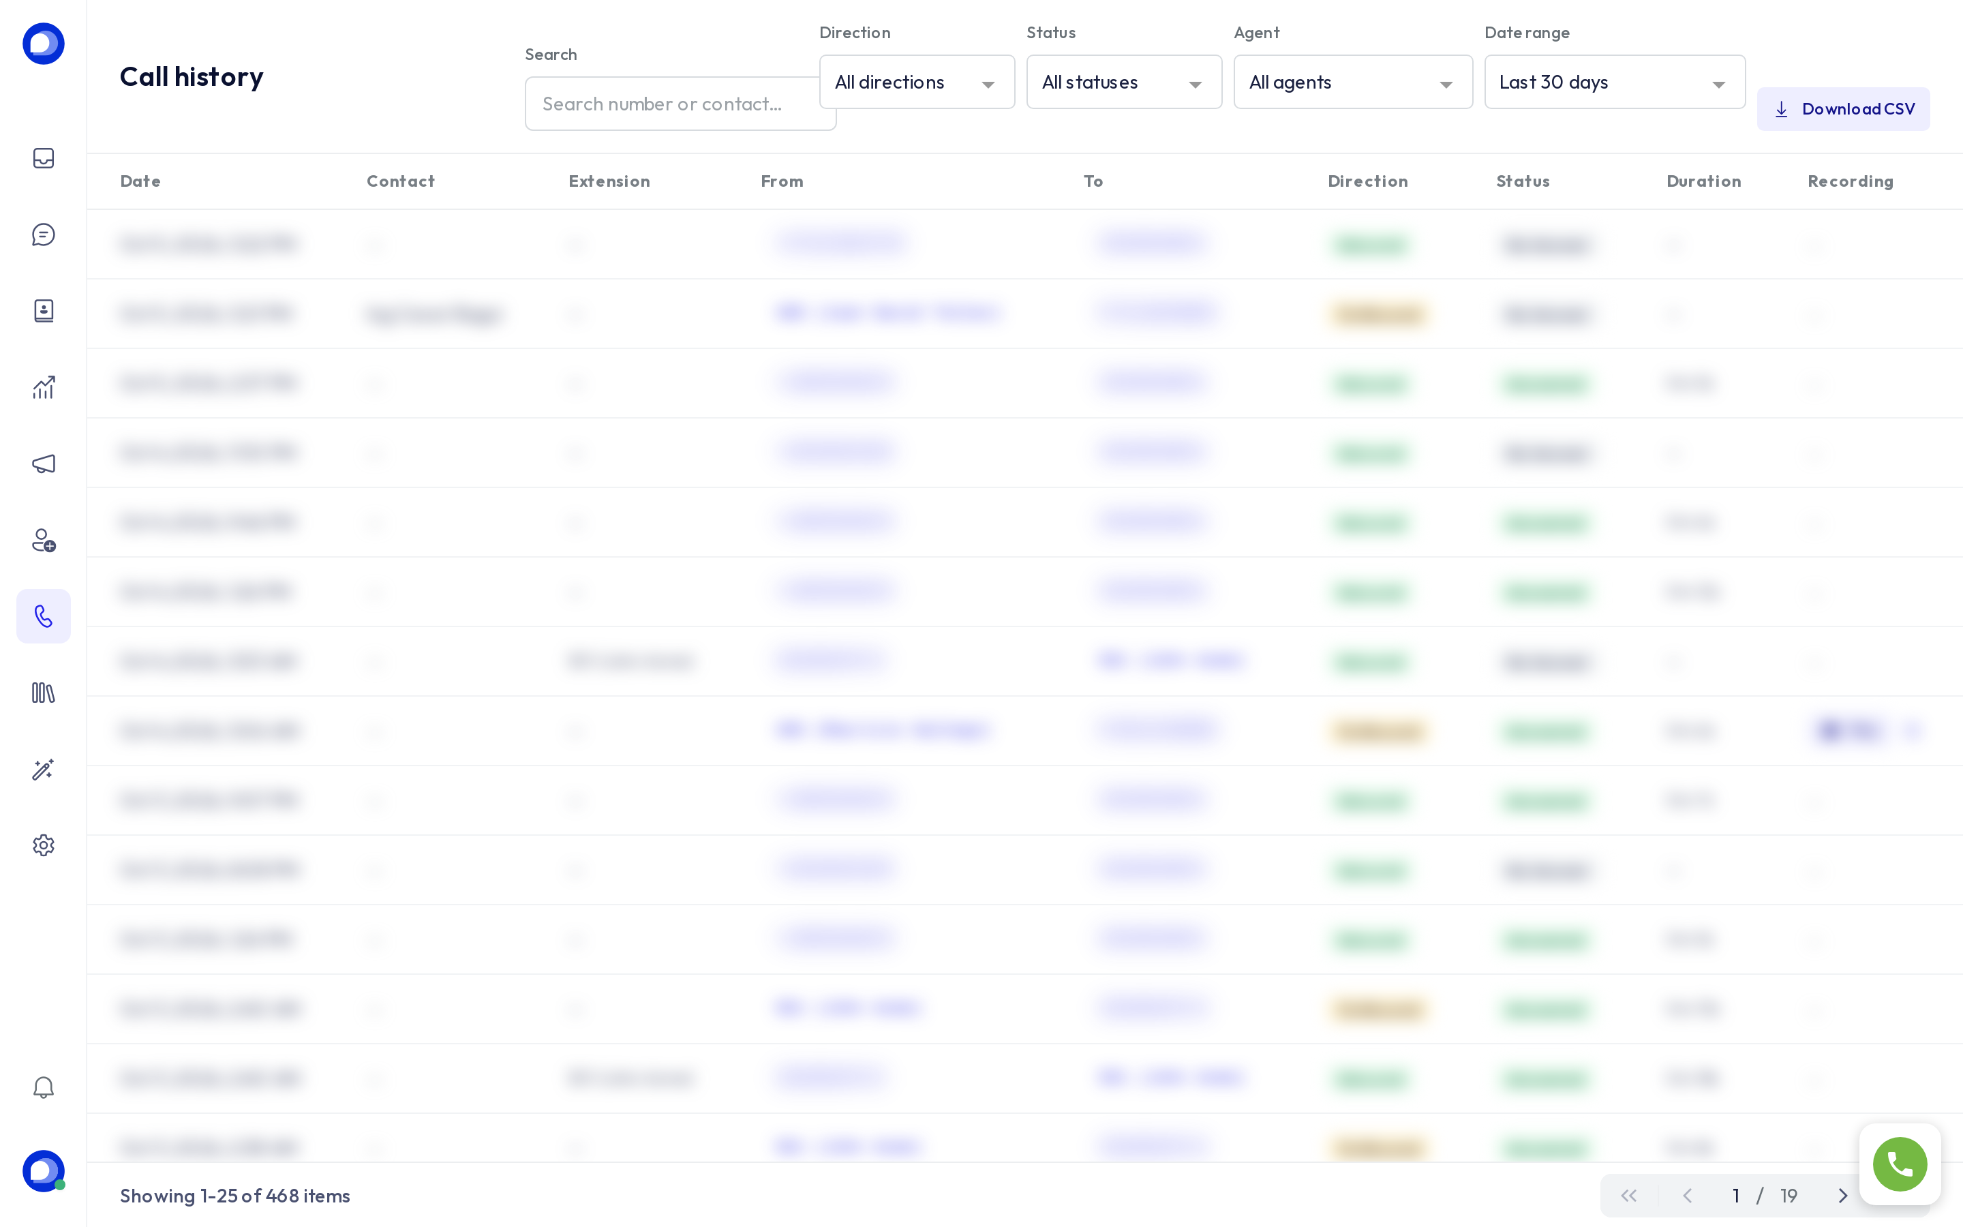Open the Library books icon in sidebar
The height and width of the screenshot is (1227, 1963).
(x=43, y=692)
